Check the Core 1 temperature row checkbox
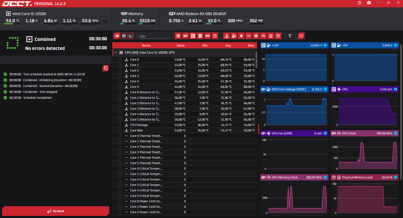403x218 pixels. [120, 65]
